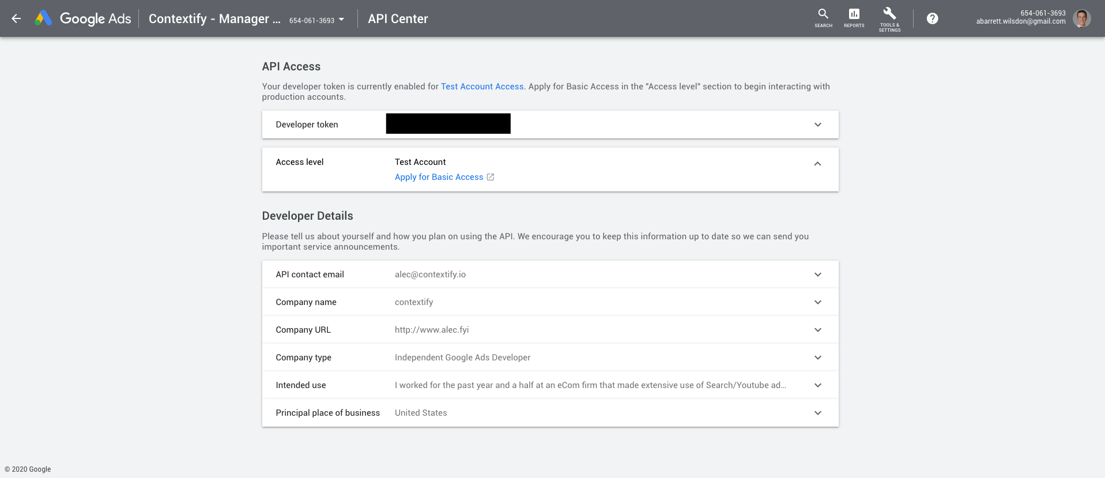This screenshot has height=478, width=1105.
Task: Open the Help question mark icon
Action: [x=932, y=18]
